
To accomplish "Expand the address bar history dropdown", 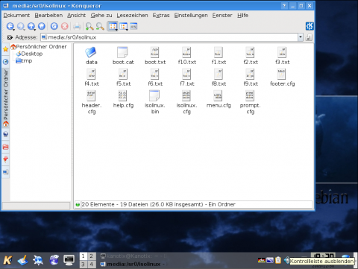I will click(x=301, y=37).
